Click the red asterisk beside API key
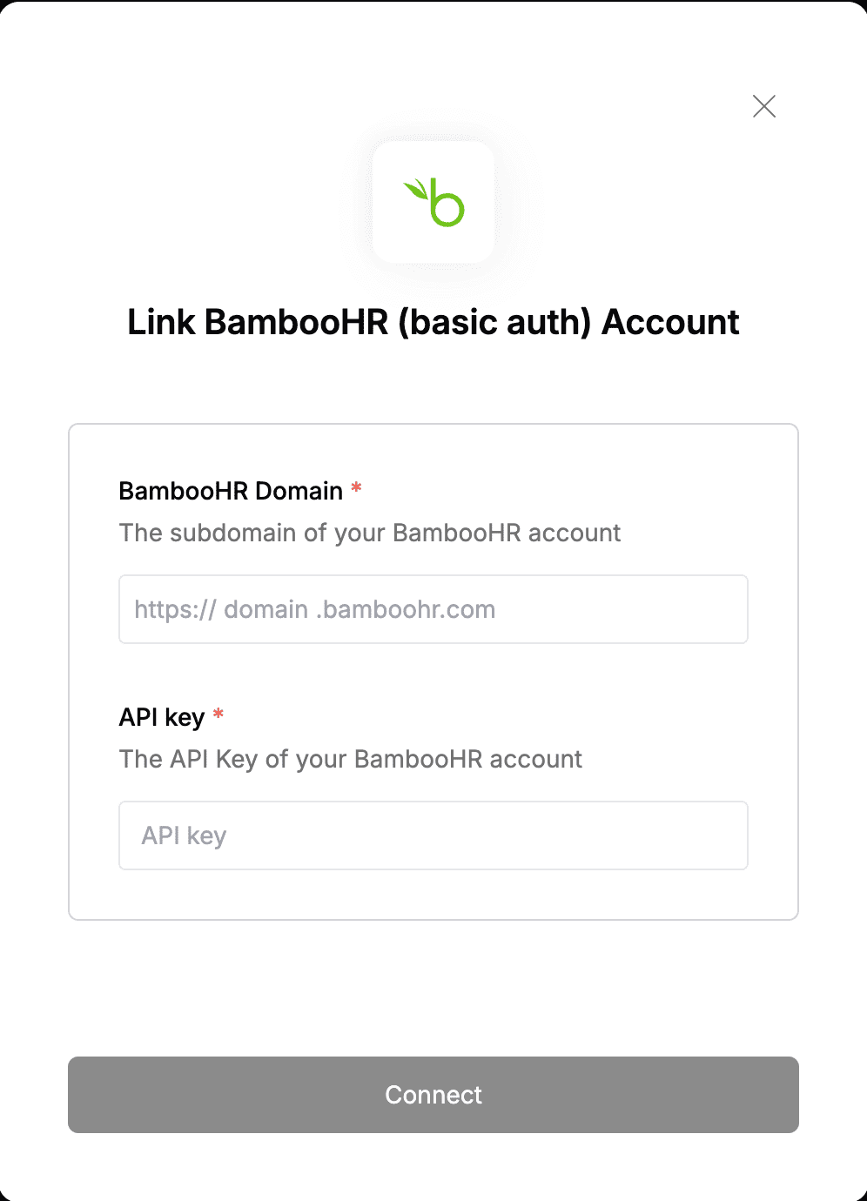 (x=218, y=715)
